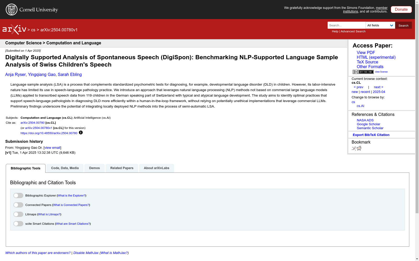
Task: Focus the Search input field
Action: (x=346, y=25)
